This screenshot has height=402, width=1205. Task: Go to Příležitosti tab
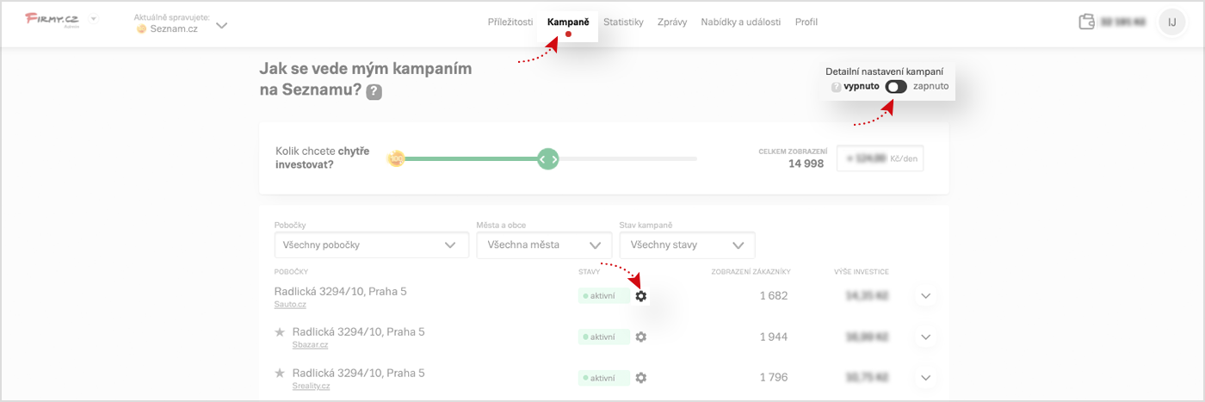[510, 22]
